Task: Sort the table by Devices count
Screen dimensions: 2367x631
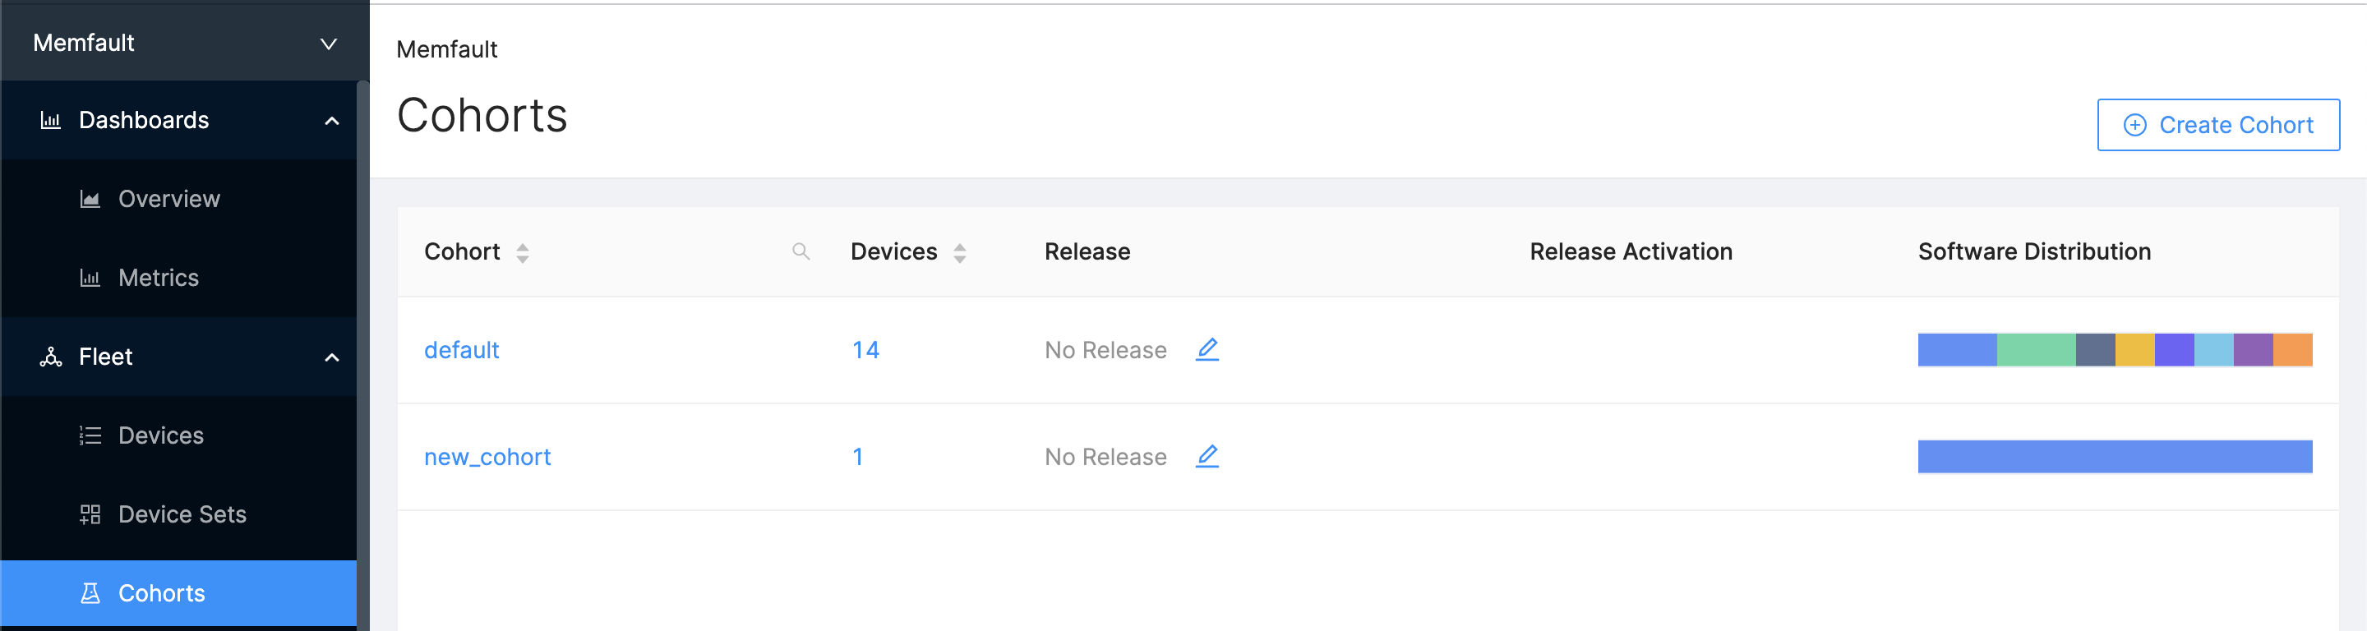Action: pyautogui.click(x=959, y=252)
